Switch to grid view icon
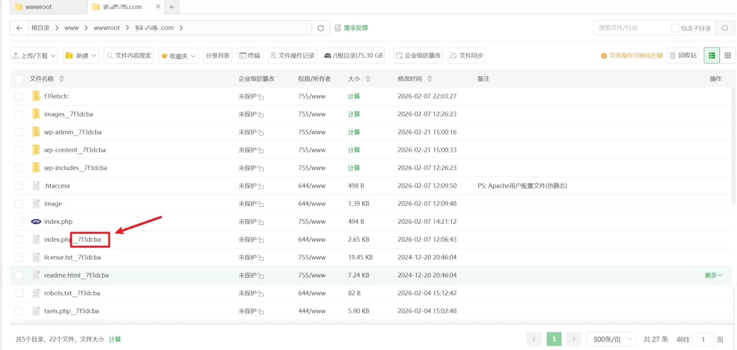This screenshot has height=350, width=737. point(727,56)
